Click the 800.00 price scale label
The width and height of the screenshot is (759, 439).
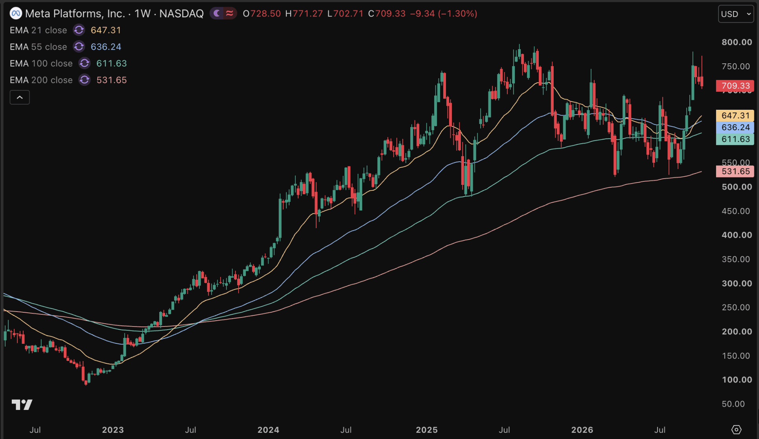(x=737, y=42)
